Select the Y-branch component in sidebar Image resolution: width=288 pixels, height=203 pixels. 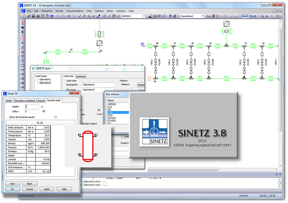point(22,56)
